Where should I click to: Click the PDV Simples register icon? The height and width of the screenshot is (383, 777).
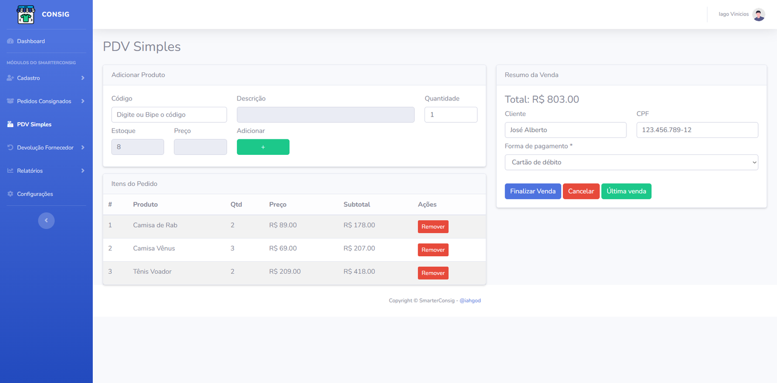pyautogui.click(x=10, y=124)
